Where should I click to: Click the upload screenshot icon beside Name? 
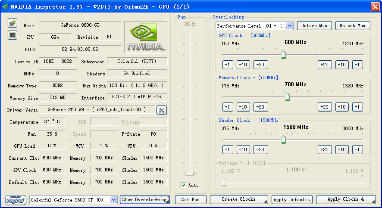[13, 23]
